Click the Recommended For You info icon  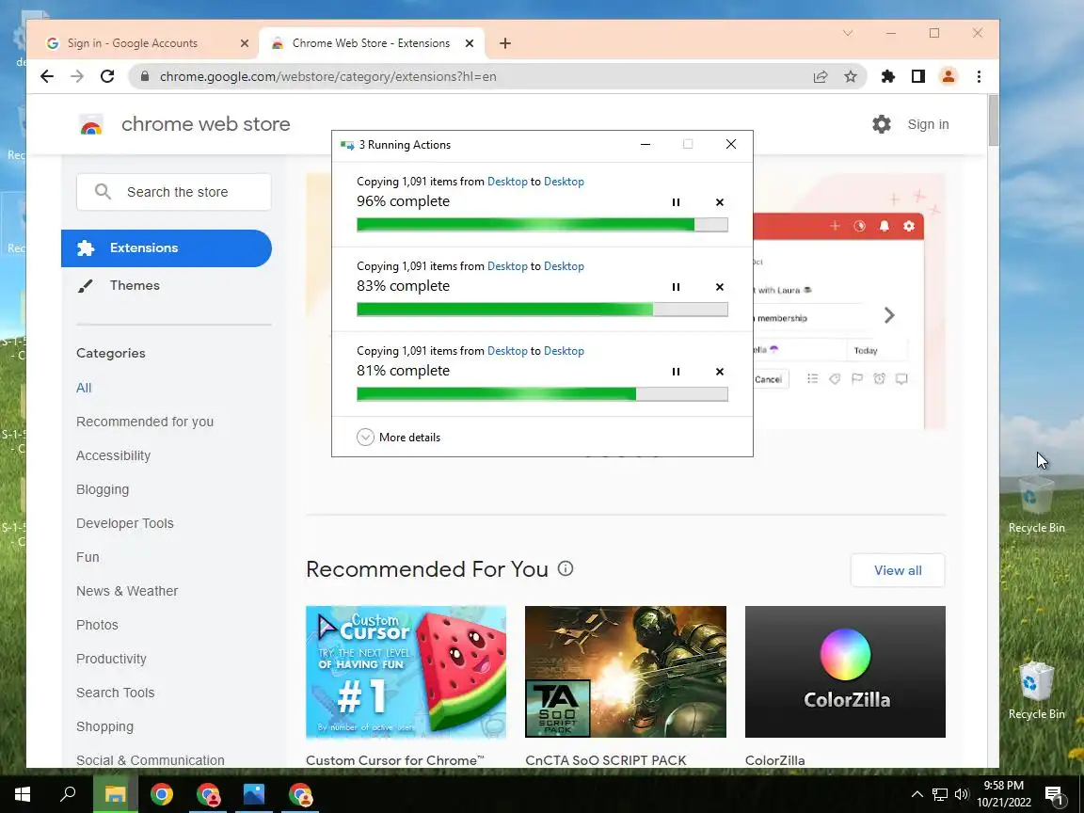[566, 568]
